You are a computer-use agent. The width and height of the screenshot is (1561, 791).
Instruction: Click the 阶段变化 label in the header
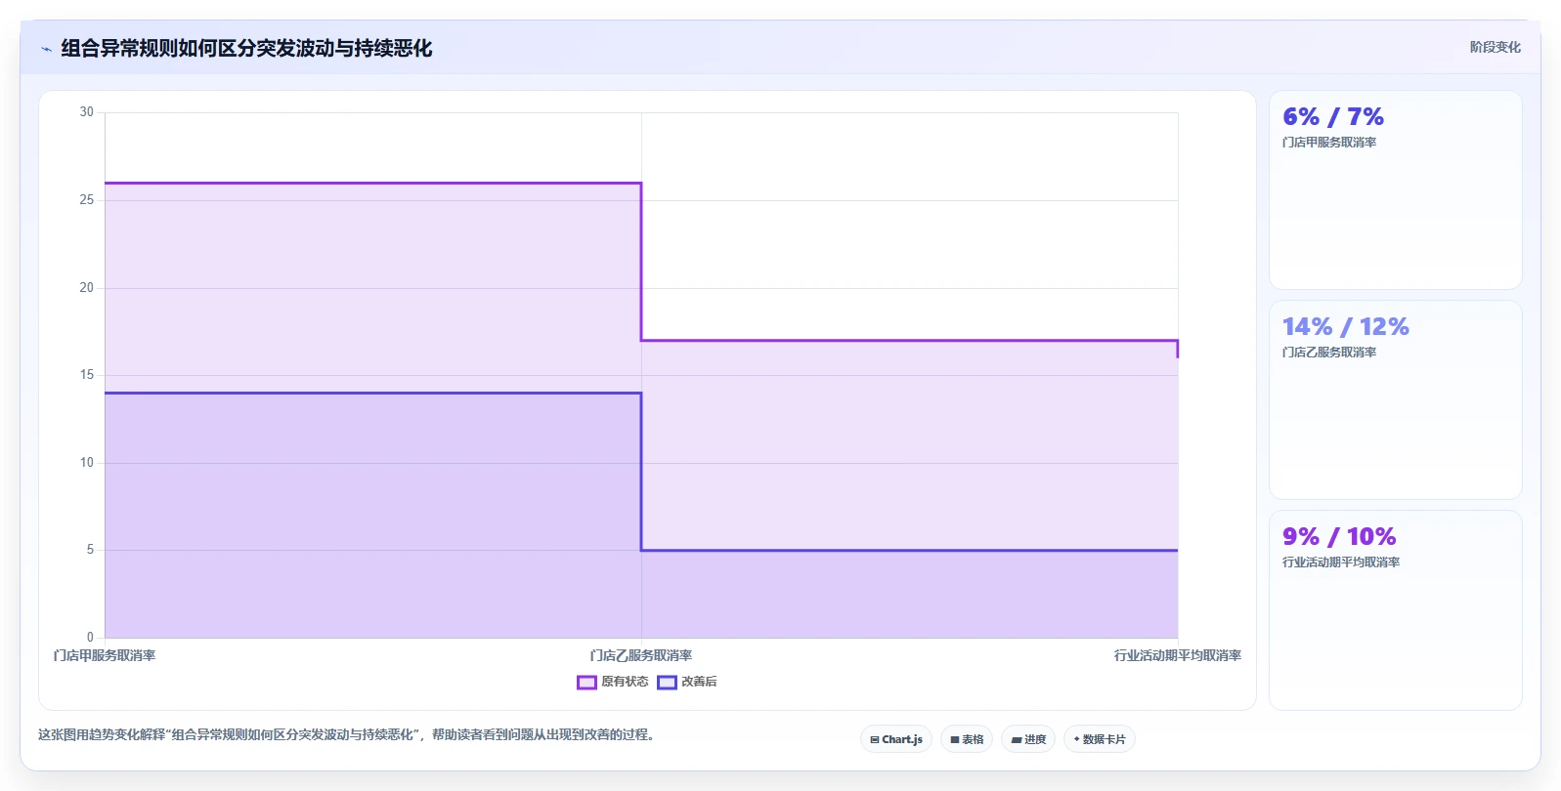point(1495,47)
